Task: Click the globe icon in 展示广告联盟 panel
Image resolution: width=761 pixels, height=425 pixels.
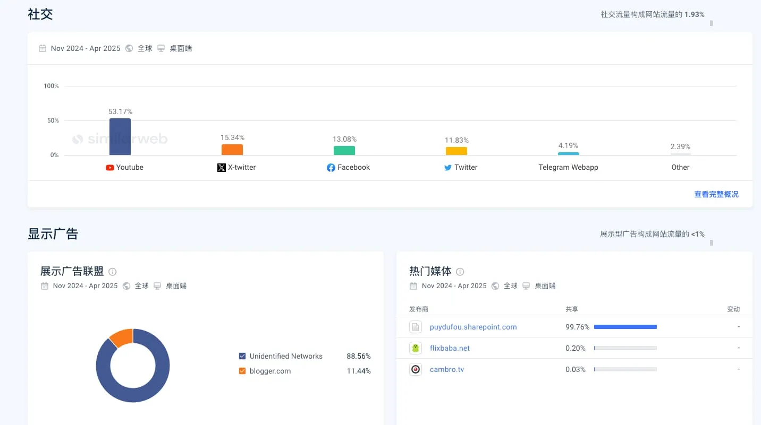Action: point(126,286)
